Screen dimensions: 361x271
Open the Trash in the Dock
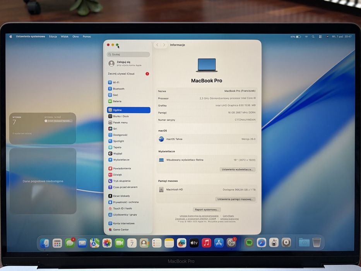(x=317, y=242)
